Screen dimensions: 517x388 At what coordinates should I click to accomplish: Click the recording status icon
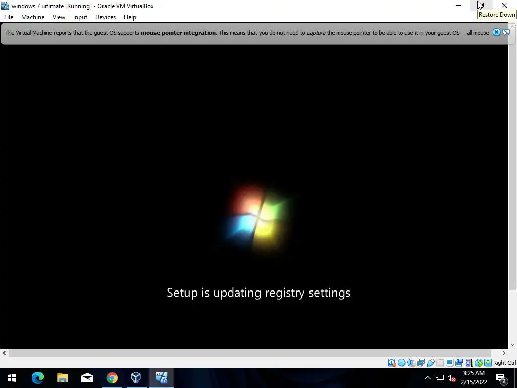coord(459,363)
